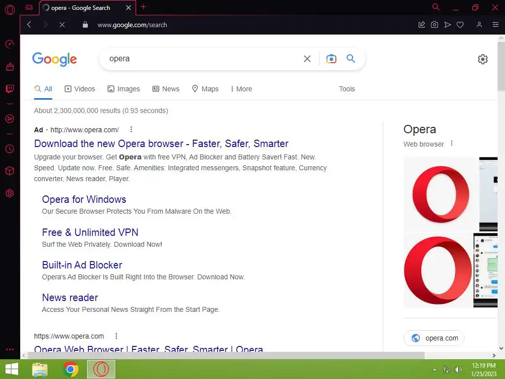Screen dimensions: 505x379
Task: Open the Opera GX main menu logo
Action: [x=10, y=10]
